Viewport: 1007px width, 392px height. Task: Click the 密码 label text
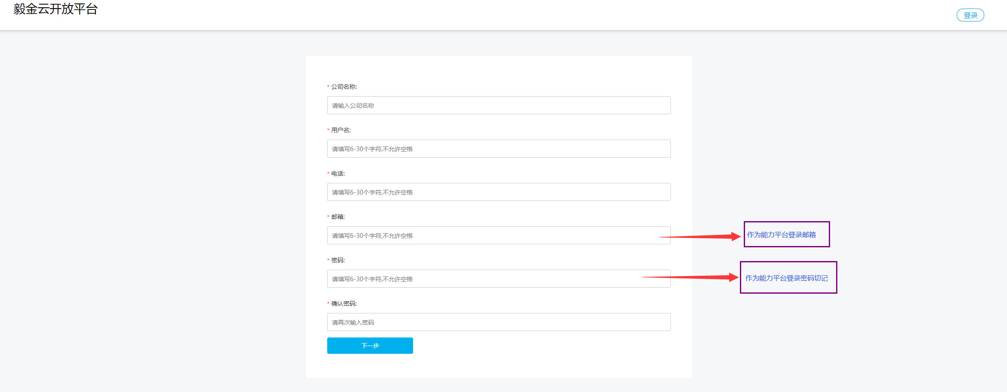(x=338, y=260)
